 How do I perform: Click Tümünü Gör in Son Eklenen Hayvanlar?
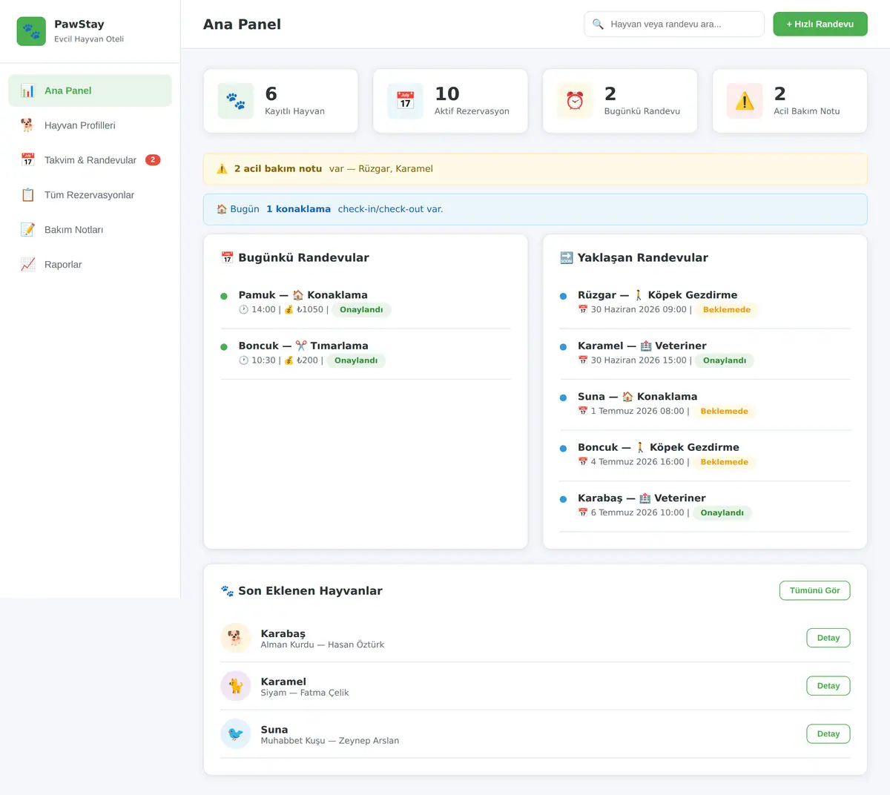pyautogui.click(x=814, y=590)
